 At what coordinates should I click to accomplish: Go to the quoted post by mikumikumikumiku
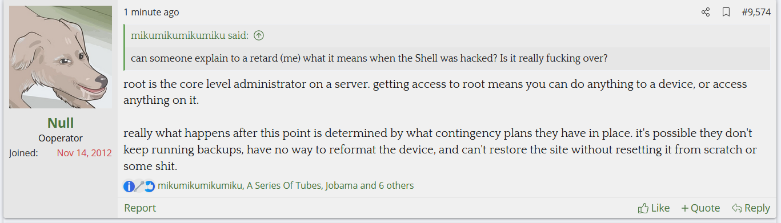[x=190, y=35]
